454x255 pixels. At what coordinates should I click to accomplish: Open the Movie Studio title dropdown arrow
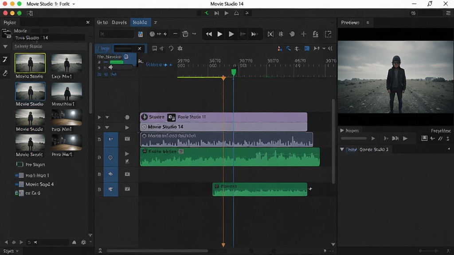pyautogui.click(x=74, y=4)
